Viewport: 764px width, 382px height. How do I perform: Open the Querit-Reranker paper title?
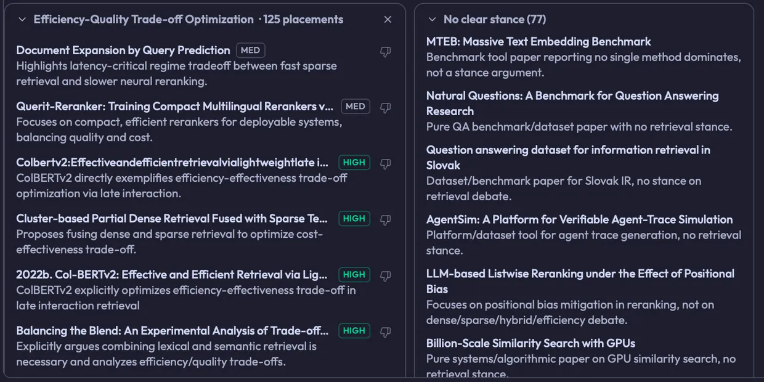174,107
